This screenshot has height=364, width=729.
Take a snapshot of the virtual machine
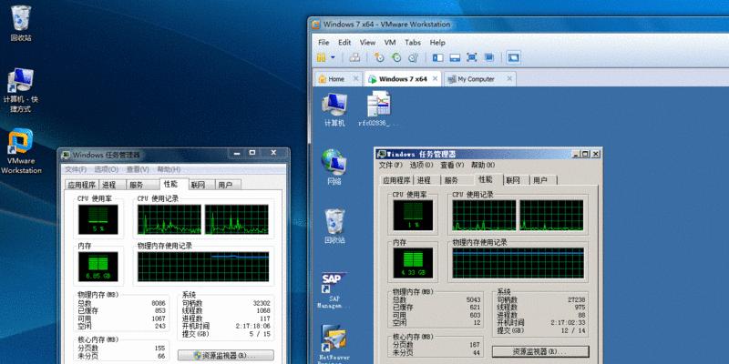(379, 57)
